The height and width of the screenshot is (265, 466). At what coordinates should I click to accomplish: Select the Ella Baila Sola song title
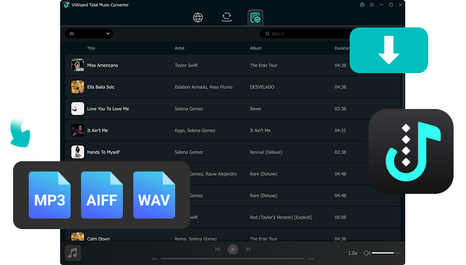pos(101,87)
